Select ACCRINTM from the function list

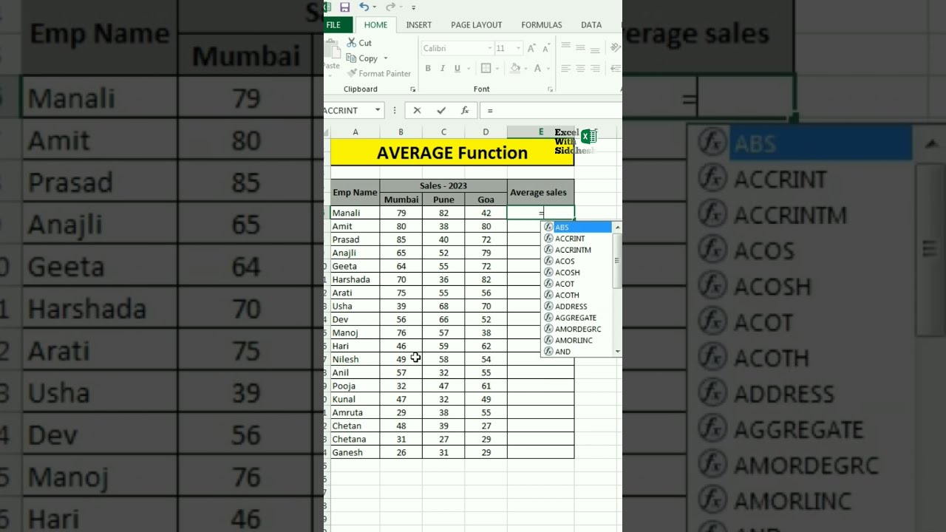(577, 250)
